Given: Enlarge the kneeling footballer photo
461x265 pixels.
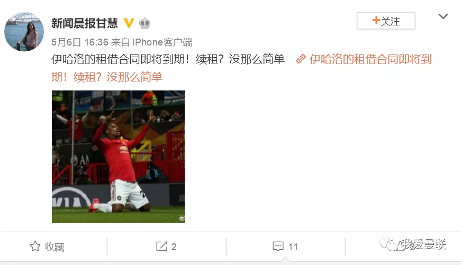Looking at the screenshot, I should click(x=118, y=157).
